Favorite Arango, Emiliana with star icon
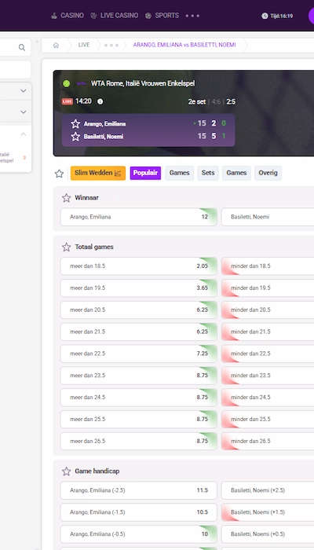Screen dimensions: 314x550 click(75, 124)
